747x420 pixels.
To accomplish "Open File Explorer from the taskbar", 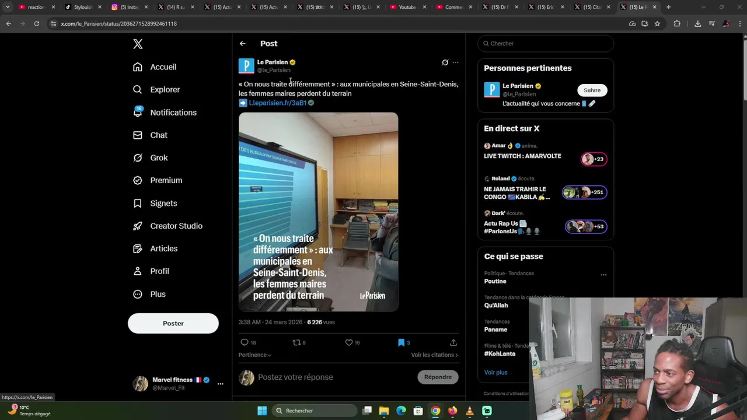I will coord(384,411).
